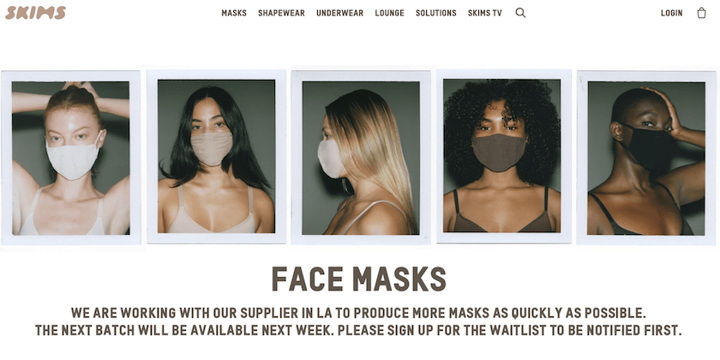The height and width of the screenshot is (360, 720).
Task: Click the LOGIN link
Action: (672, 14)
